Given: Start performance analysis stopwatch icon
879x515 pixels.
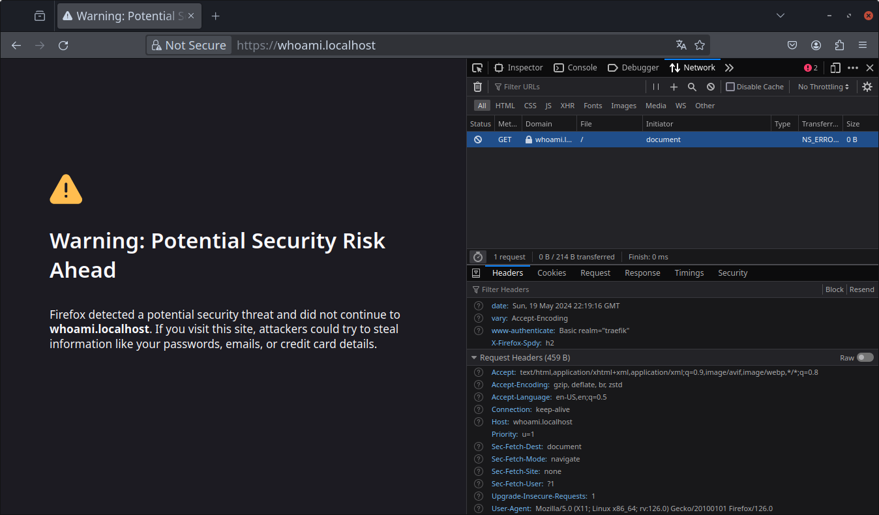Looking at the screenshot, I should [478, 257].
